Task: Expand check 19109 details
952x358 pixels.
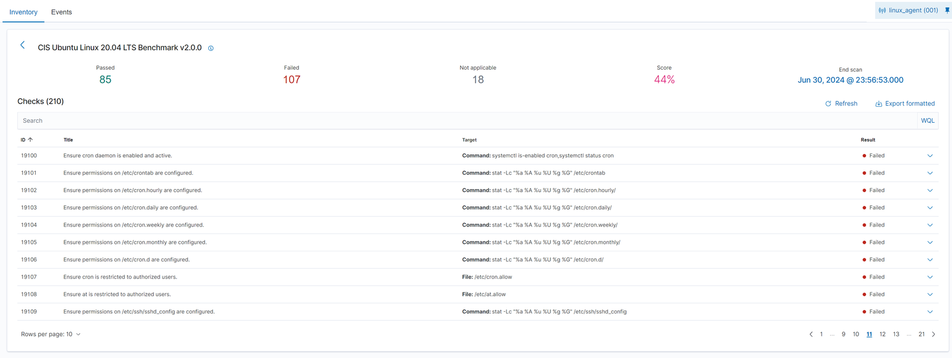Action: (x=930, y=312)
